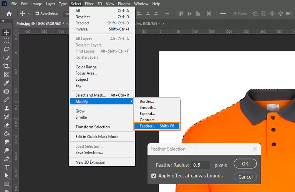
Task: Toggle Apply effect at canvas bounds checkbox
Action: coord(154,176)
